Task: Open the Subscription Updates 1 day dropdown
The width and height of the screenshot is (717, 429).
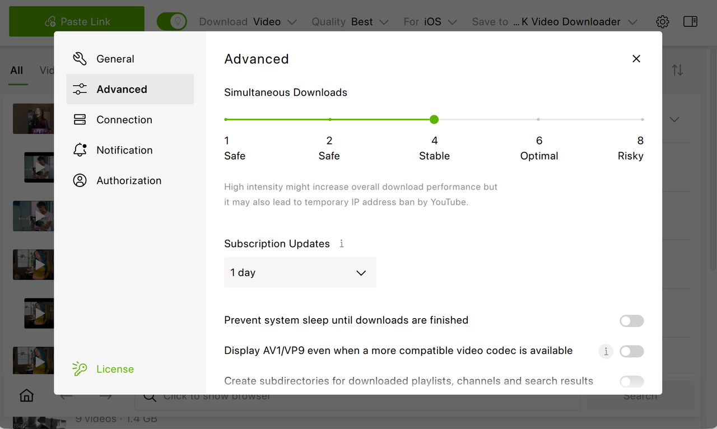Action: point(300,273)
